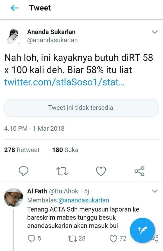Like Al Fath's reply showing 72
This screenshot has width=163, height=251.
pyautogui.click(x=113, y=239)
